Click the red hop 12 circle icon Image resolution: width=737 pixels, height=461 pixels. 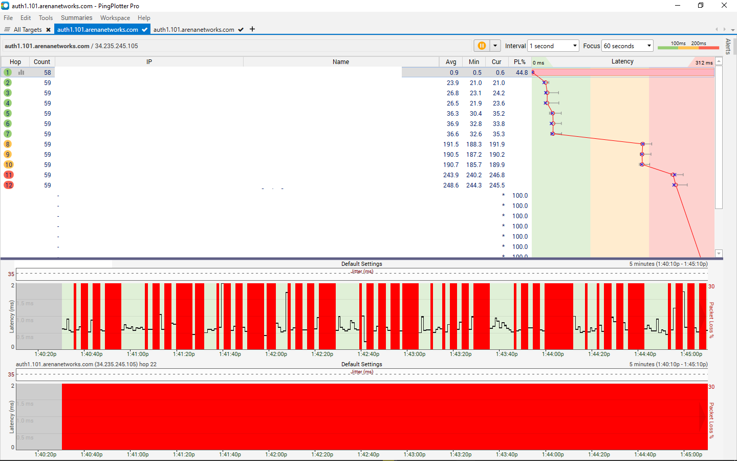9,185
